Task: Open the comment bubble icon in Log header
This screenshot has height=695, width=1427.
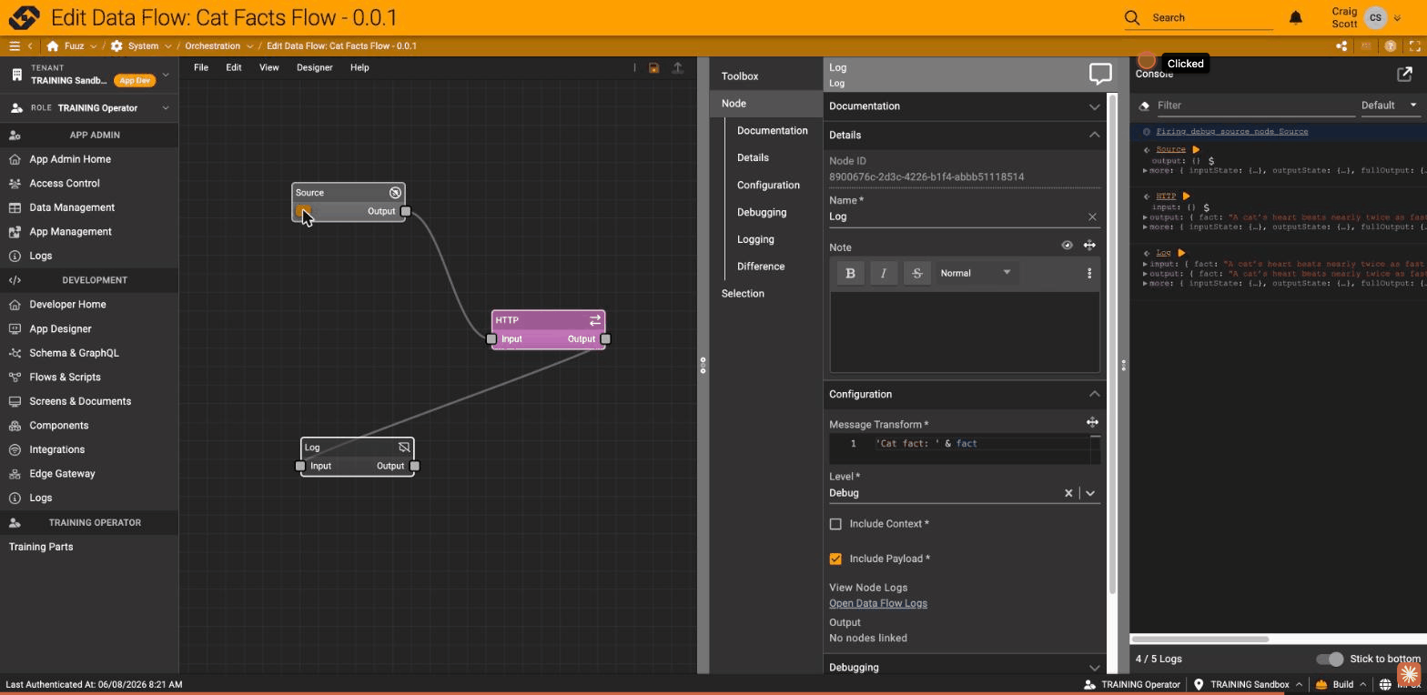Action: [x=1100, y=74]
